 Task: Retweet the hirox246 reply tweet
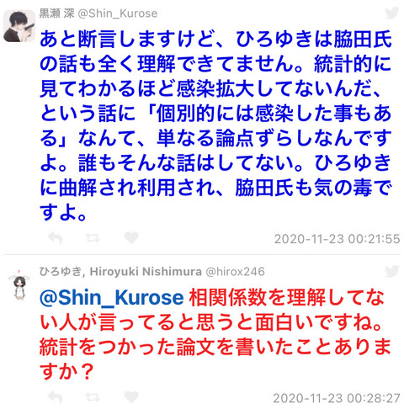(93, 397)
